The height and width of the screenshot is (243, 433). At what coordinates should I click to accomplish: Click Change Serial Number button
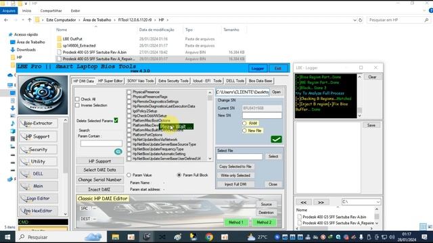click(x=99, y=180)
